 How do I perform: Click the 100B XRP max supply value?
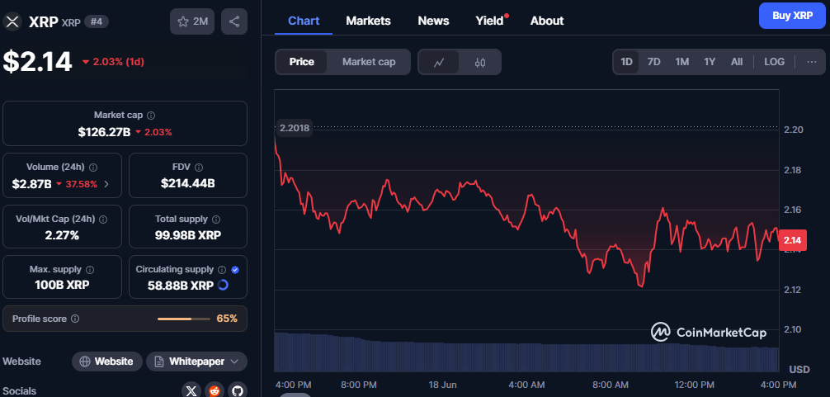[62, 286]
